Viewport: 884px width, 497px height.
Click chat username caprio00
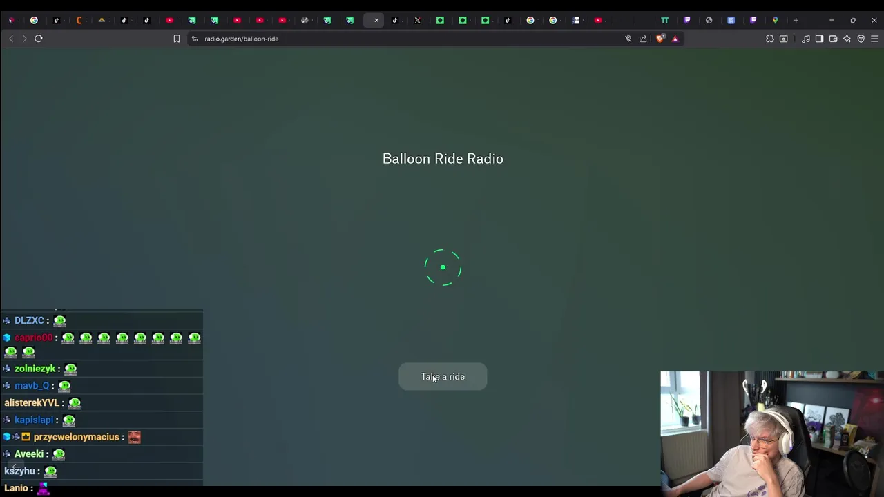tap(33, 338)
